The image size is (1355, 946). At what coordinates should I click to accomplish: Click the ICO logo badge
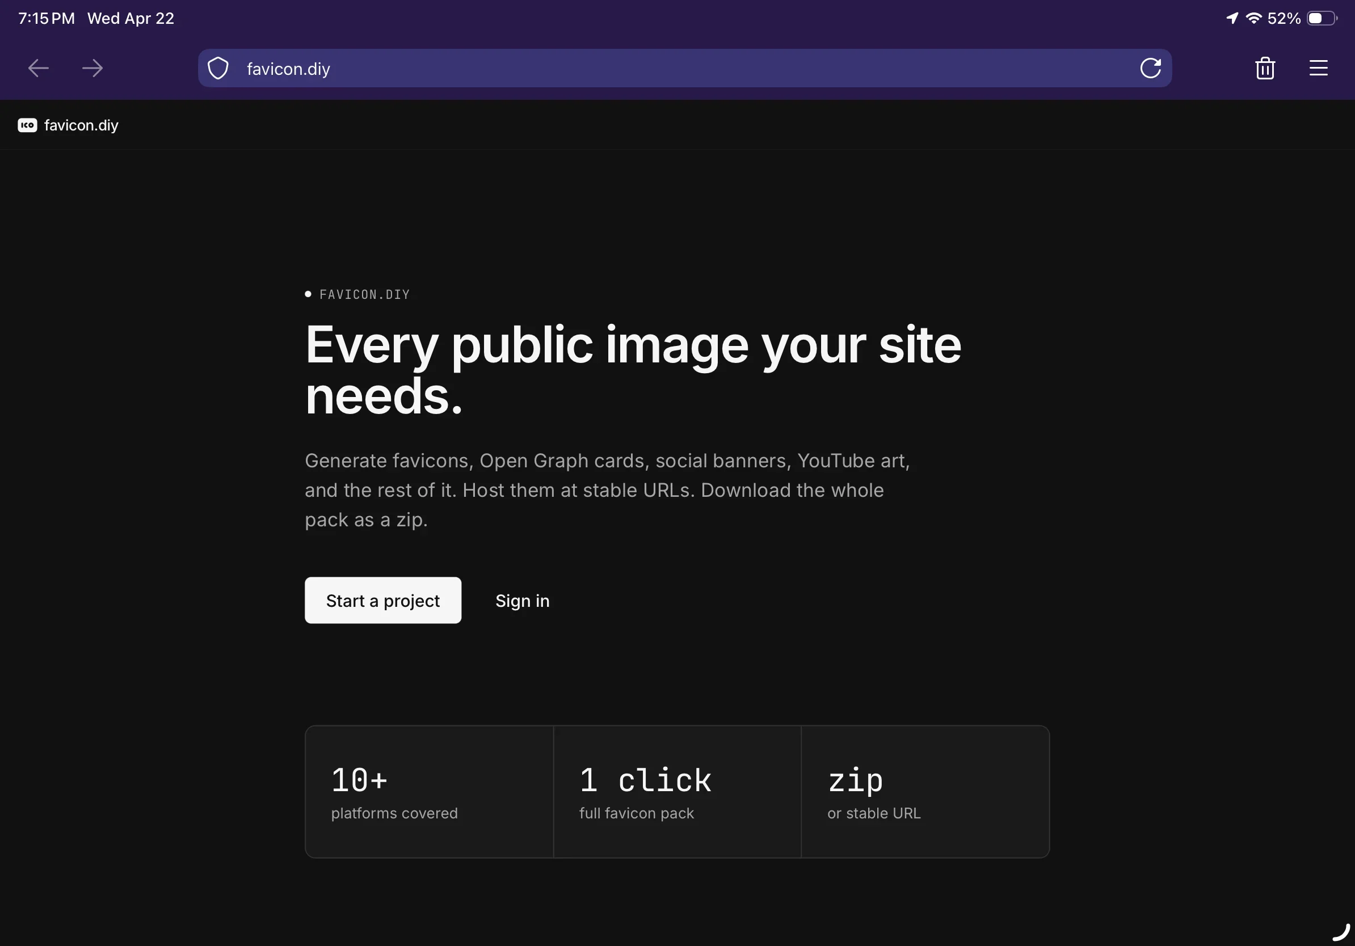click(27, 125)
